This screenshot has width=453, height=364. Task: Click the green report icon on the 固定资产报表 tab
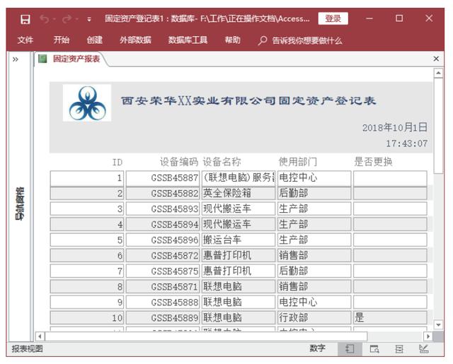[x=42, y=59]
